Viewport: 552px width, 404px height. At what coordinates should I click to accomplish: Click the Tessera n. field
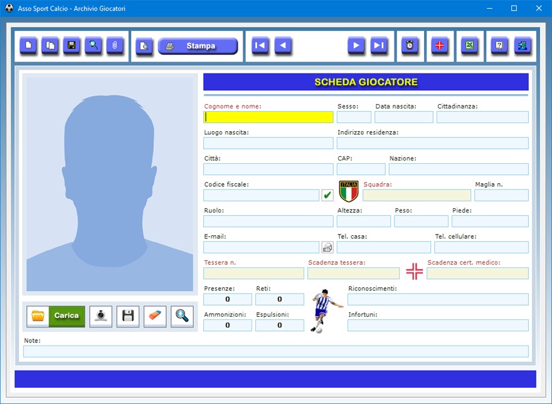tap(253, 274)
